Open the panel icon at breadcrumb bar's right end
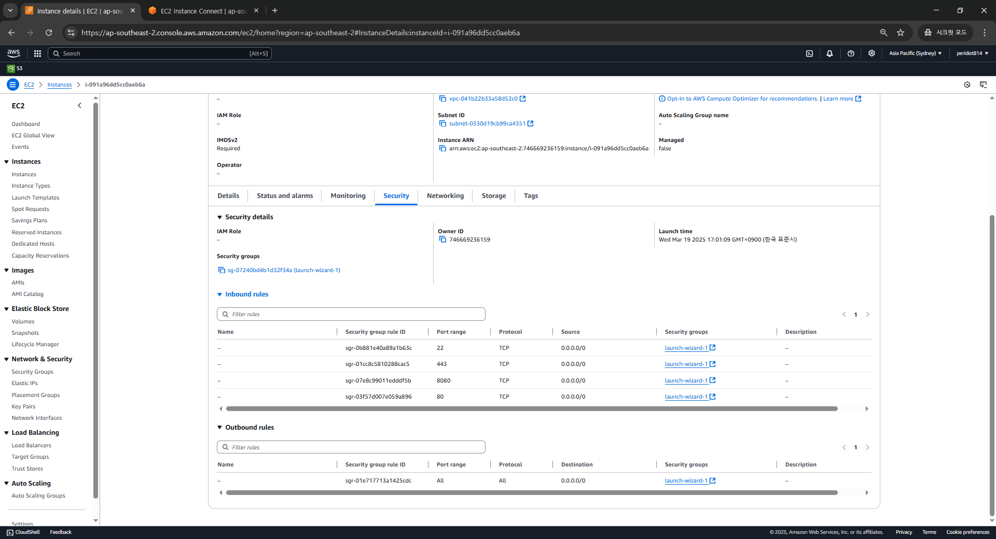 tap(983, 84)
